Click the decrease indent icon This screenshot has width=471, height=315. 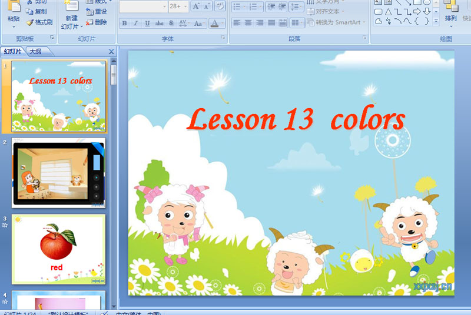click(x=271, y=6)
